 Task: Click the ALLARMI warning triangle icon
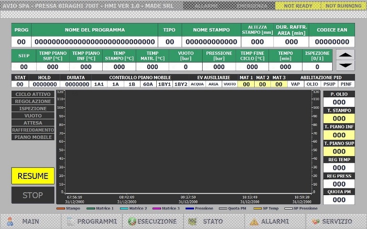coord(254,221)
